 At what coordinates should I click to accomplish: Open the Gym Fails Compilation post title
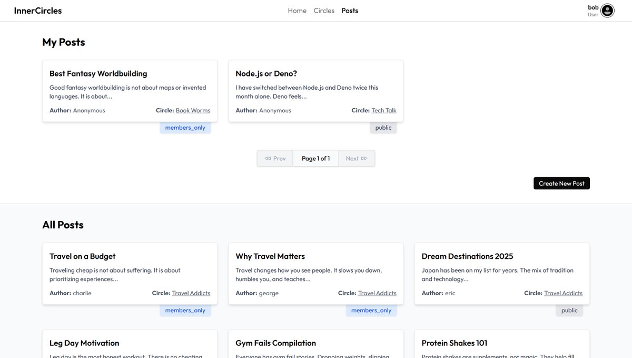coord(276,343)
